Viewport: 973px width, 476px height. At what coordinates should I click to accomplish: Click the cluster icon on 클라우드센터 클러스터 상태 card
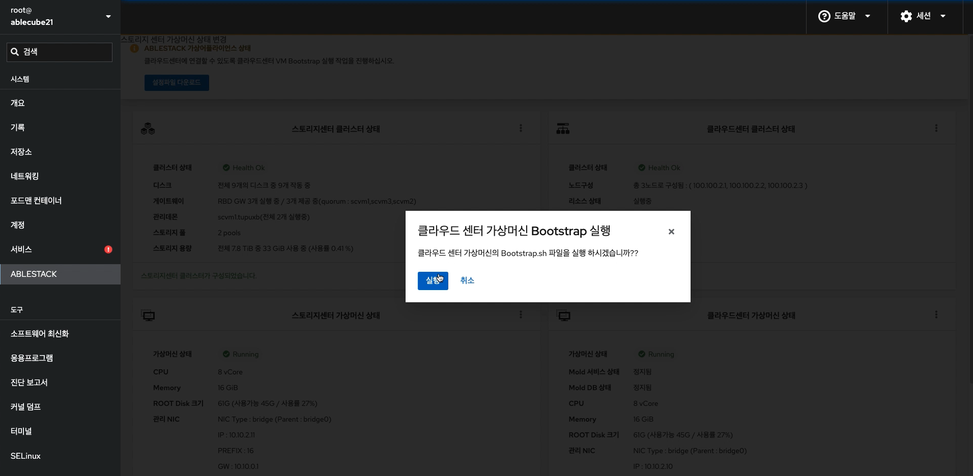click(563, 129)
